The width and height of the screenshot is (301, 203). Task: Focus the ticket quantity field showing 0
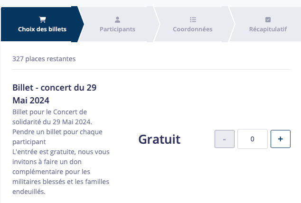tap(253, 139)
